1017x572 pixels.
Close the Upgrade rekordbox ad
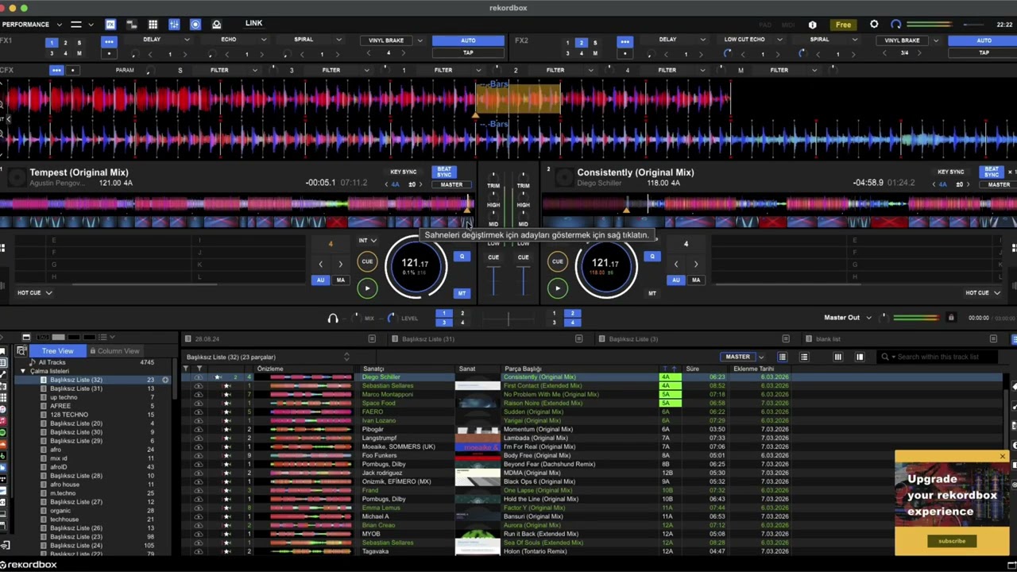point(1002,457)
